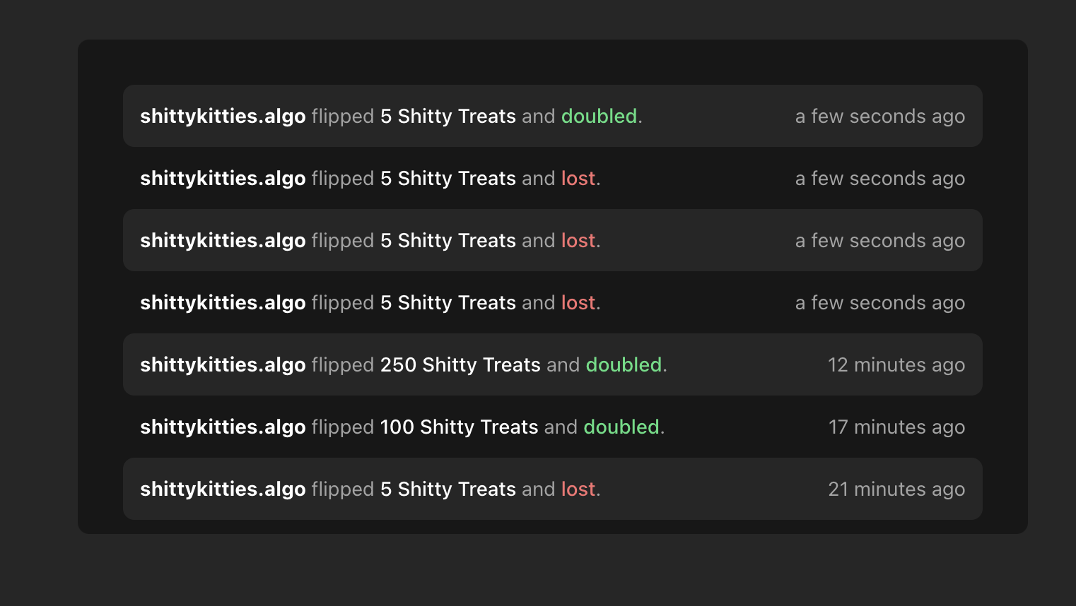The image size is (1076, 606).
Task: Click "5 Shitty Treats" in the 21 minutes entry
Action: [x=448, y=489]
